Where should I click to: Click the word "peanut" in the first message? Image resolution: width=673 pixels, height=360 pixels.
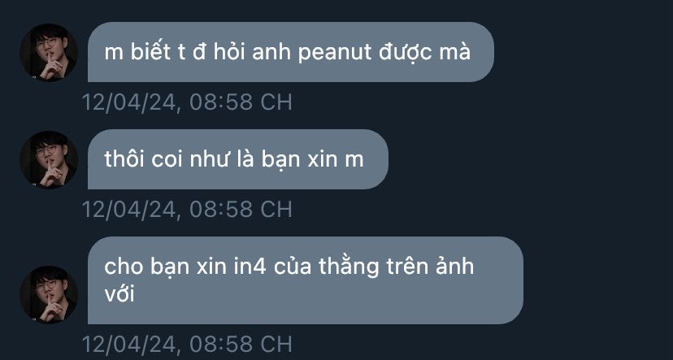(334, 53)
